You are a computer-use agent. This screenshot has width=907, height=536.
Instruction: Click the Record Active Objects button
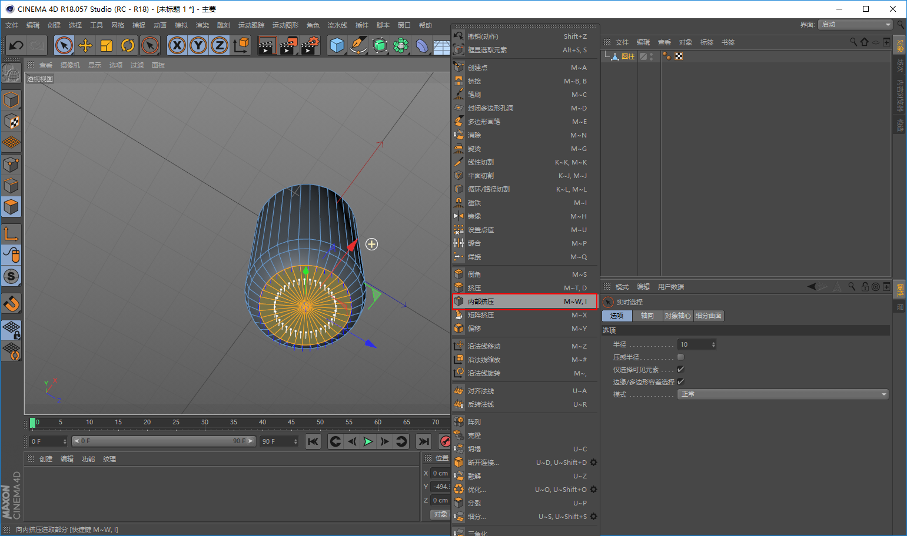point(446,441)
